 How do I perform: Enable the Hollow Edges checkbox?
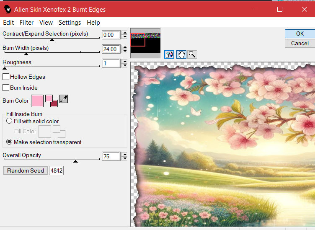6,77
